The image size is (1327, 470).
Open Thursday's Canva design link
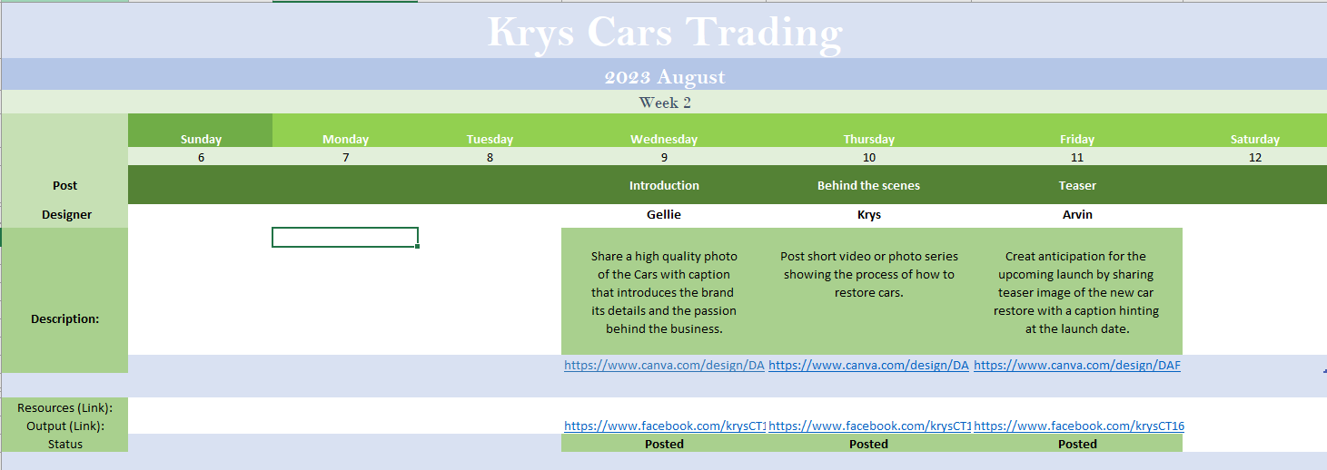tap(869, 365)
